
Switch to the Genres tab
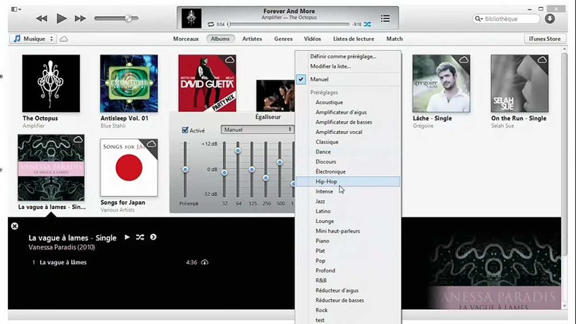pyautogui.click(x=283, y=39)
